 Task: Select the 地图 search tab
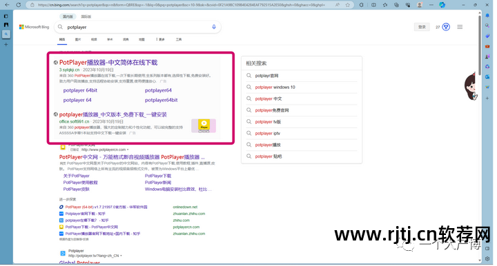click(x=142, y=39)
